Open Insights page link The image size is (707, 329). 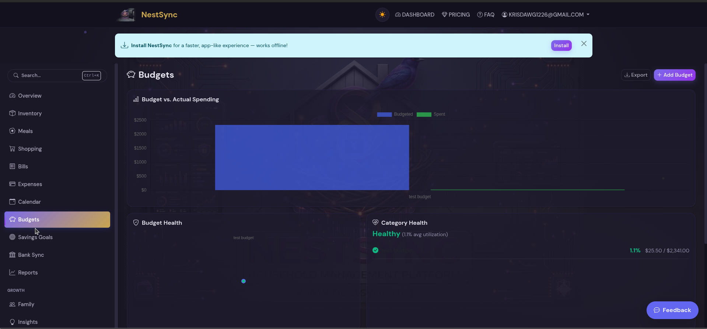(57, 322)
